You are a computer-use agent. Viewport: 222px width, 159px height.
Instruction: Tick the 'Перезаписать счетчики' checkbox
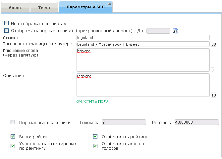[x=13, y=122]
